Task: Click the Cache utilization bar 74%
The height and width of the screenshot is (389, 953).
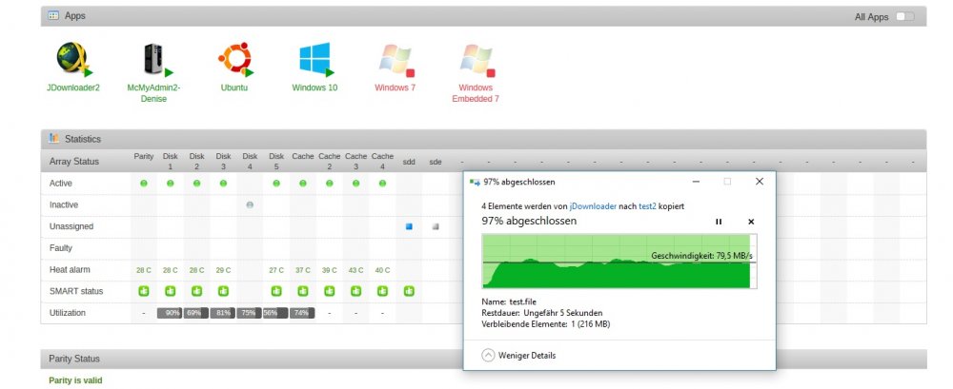Action: pyautogui.click(x=303, y=313)
